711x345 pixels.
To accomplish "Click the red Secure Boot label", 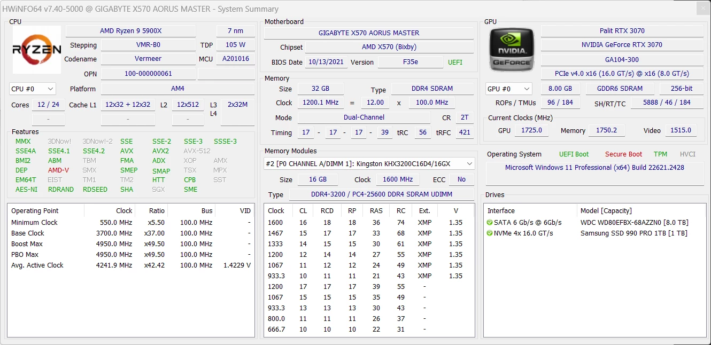I will pos(623,154).
